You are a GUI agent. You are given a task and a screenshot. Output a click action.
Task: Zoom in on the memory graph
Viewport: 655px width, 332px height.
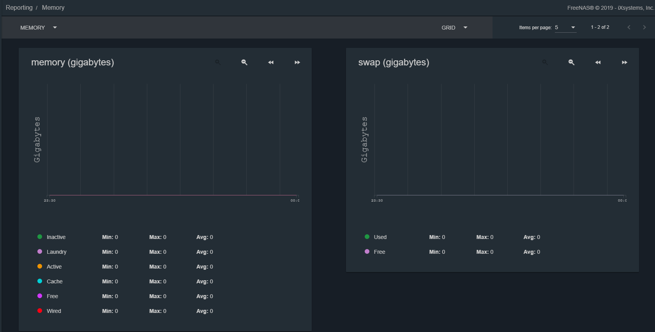point(218,62)
